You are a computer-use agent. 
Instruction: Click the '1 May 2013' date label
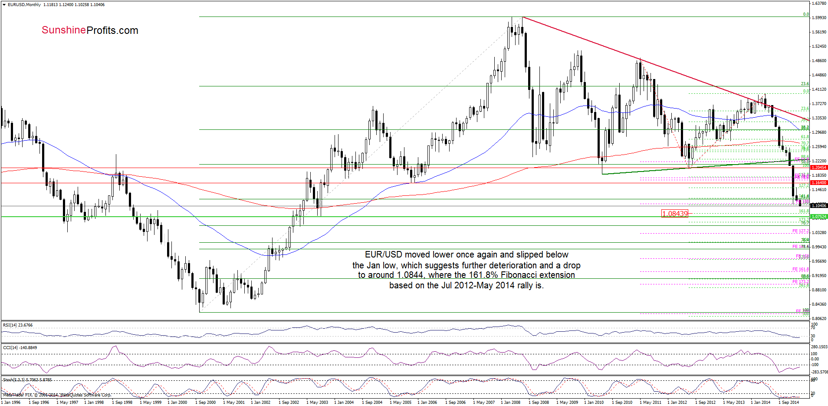tap(734, 403)
